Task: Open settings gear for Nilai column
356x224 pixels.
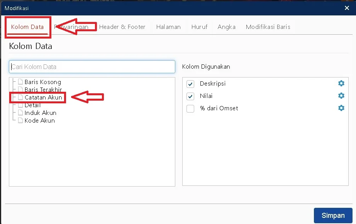Action: [x=341, y=96]
